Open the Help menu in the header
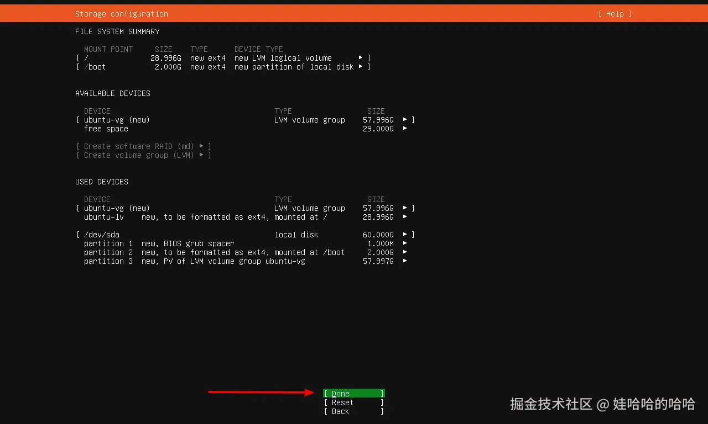The height and width of the screenshot is (424, 708). [x=615, y=14]
